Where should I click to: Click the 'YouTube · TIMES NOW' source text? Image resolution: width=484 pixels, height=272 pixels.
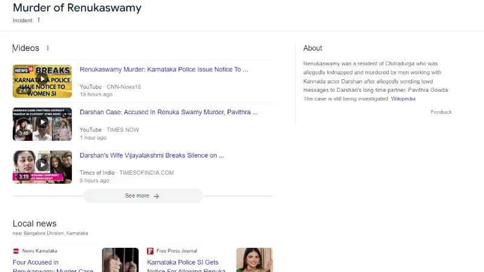[x=110, y=130]
